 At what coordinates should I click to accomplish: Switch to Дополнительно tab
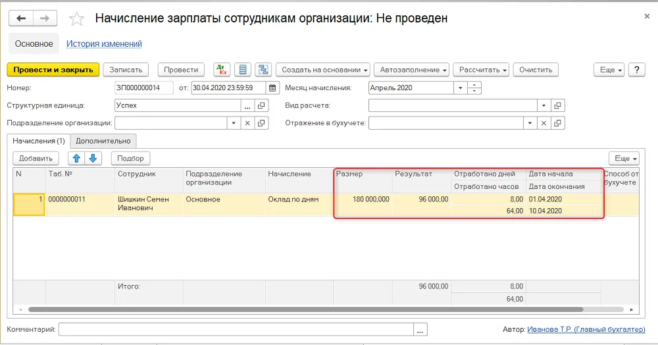click(x=103, y=141)
